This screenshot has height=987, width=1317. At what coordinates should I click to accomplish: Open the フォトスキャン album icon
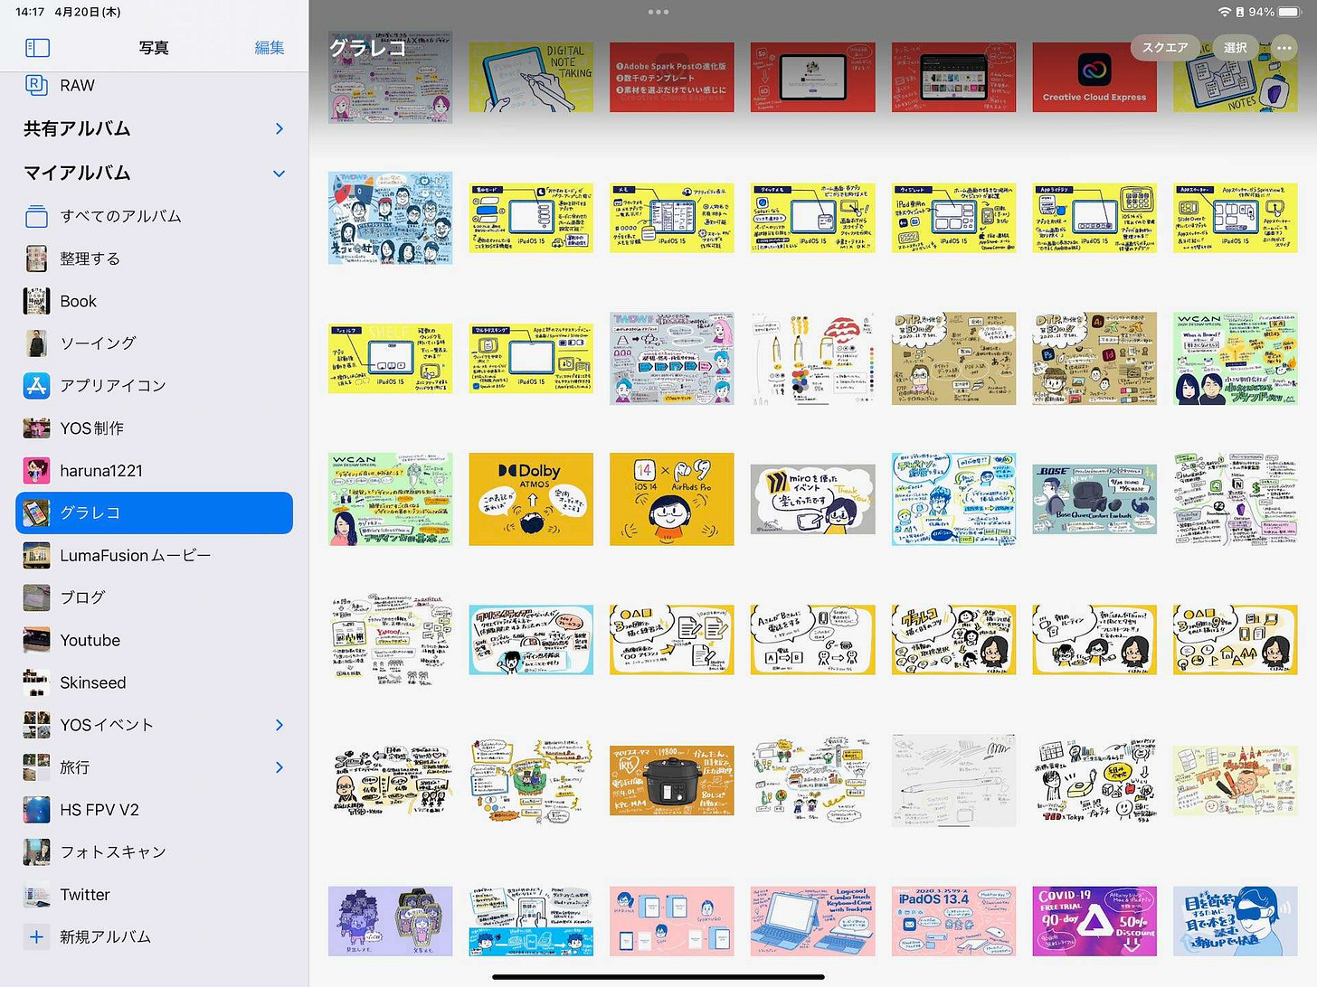click(36, 852)
